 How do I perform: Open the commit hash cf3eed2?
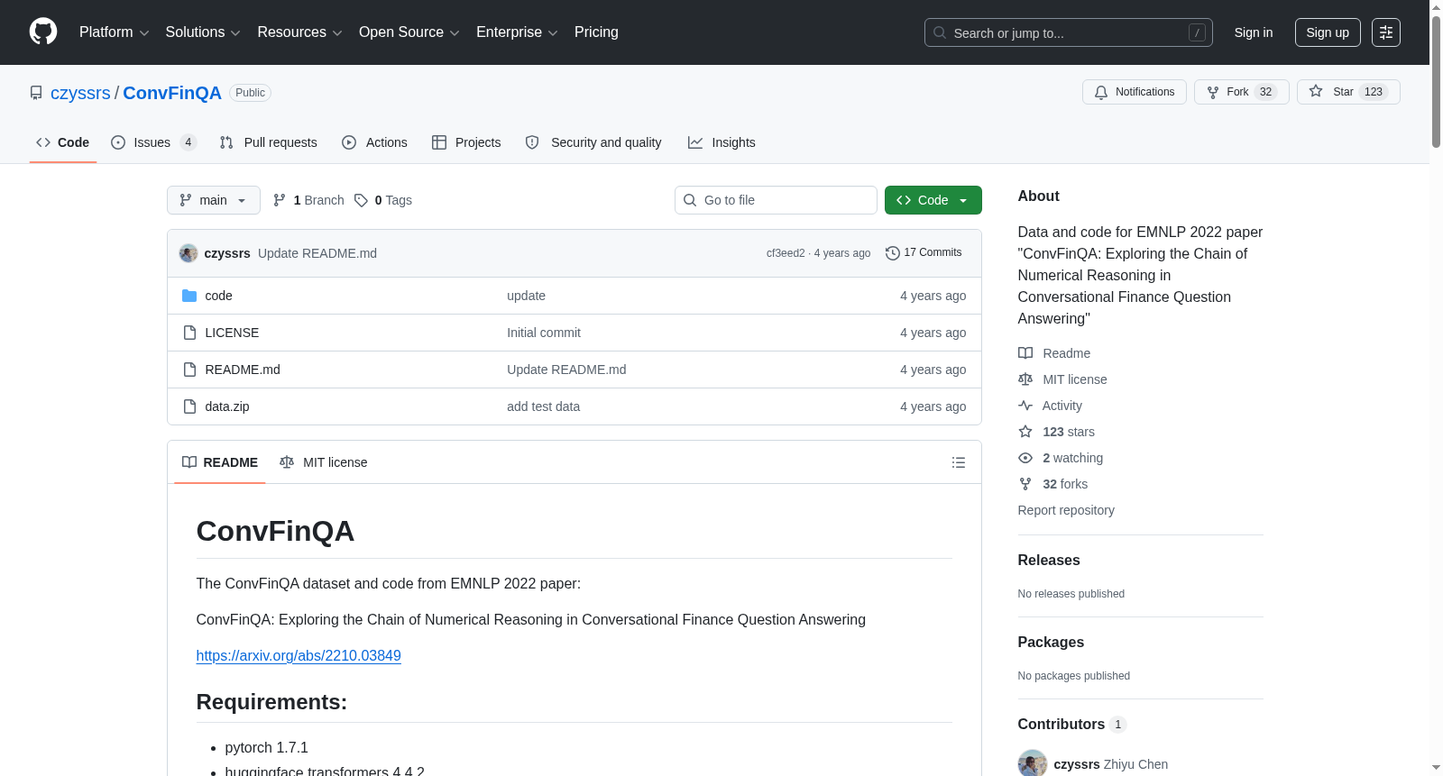[786, 253]
